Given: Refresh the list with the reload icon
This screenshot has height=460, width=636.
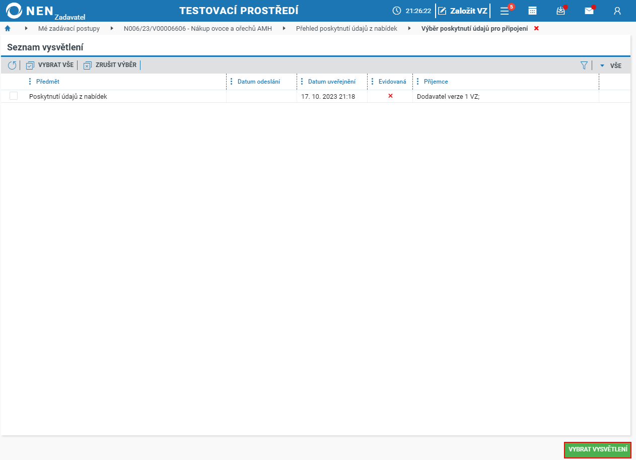Looking at the screenshot, I should [x=12, y=65].
